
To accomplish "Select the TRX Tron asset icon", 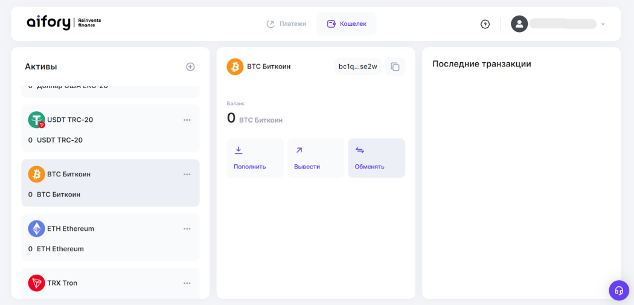I will (36, 283).
